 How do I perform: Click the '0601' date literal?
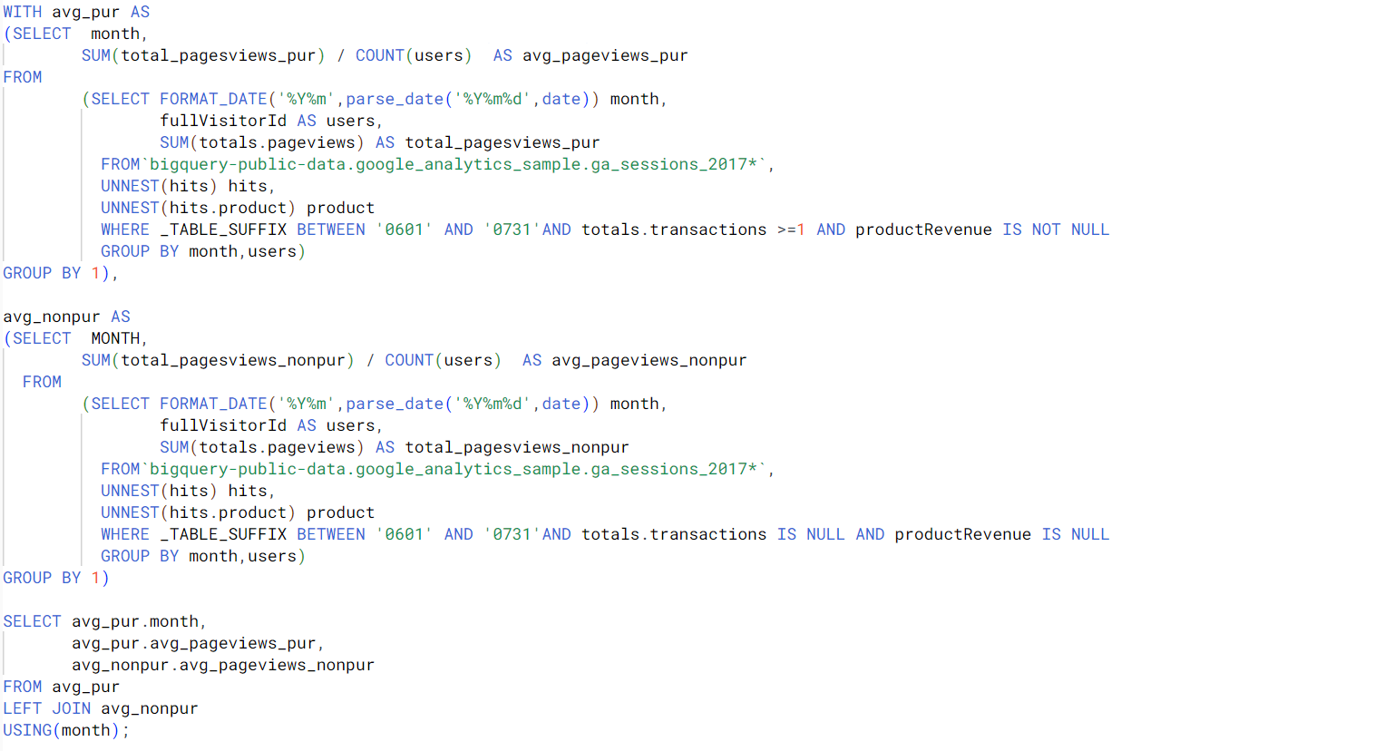click(x=403, y=229)
